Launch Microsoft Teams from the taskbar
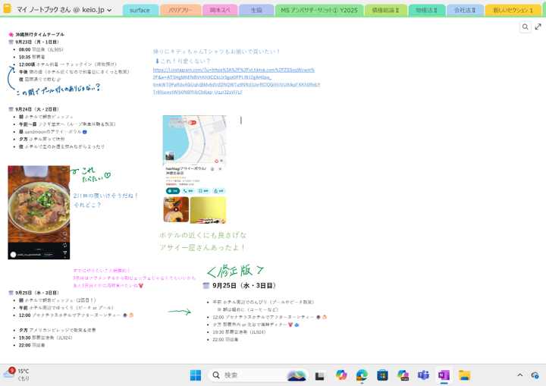The image size is (546, 386). [423, 375]
